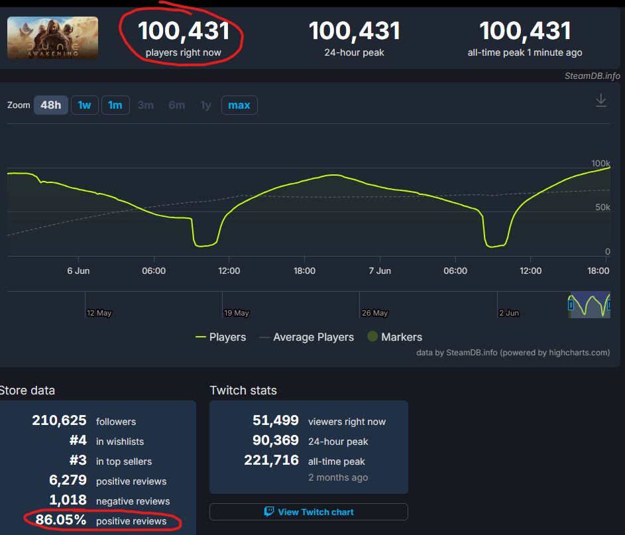Click the 100,431 '24-hour peak' player stat
This screenshot has height=535, width=625.
click(x=355, y=31)
